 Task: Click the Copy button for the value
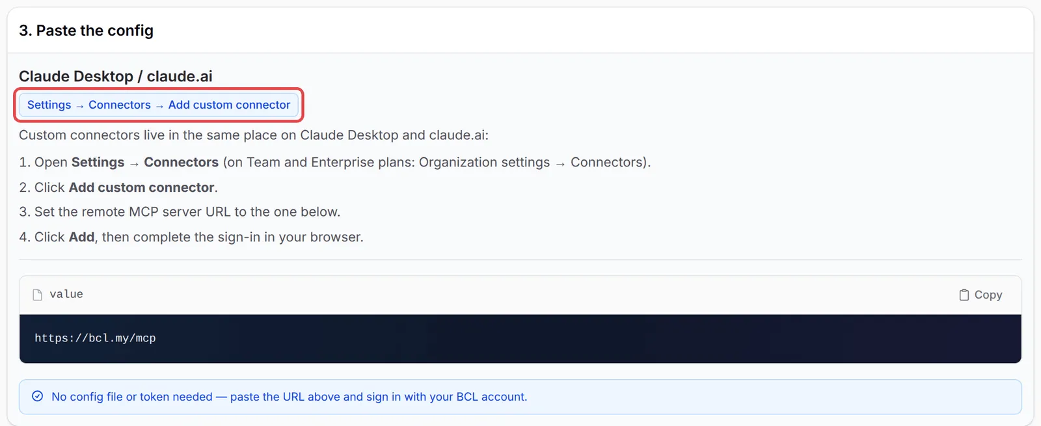[x=980, y=295]
